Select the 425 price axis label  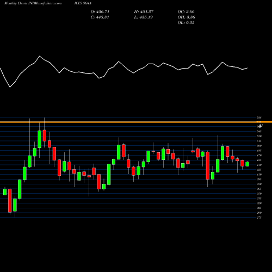259,170
